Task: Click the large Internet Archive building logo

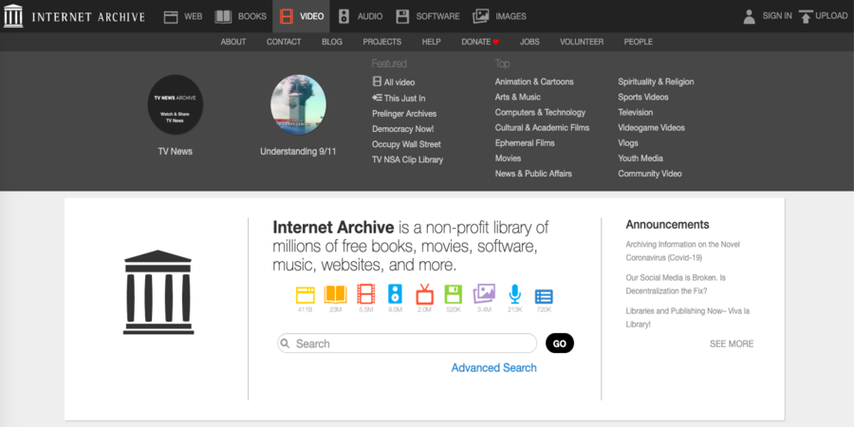Action: coord(158,292)
